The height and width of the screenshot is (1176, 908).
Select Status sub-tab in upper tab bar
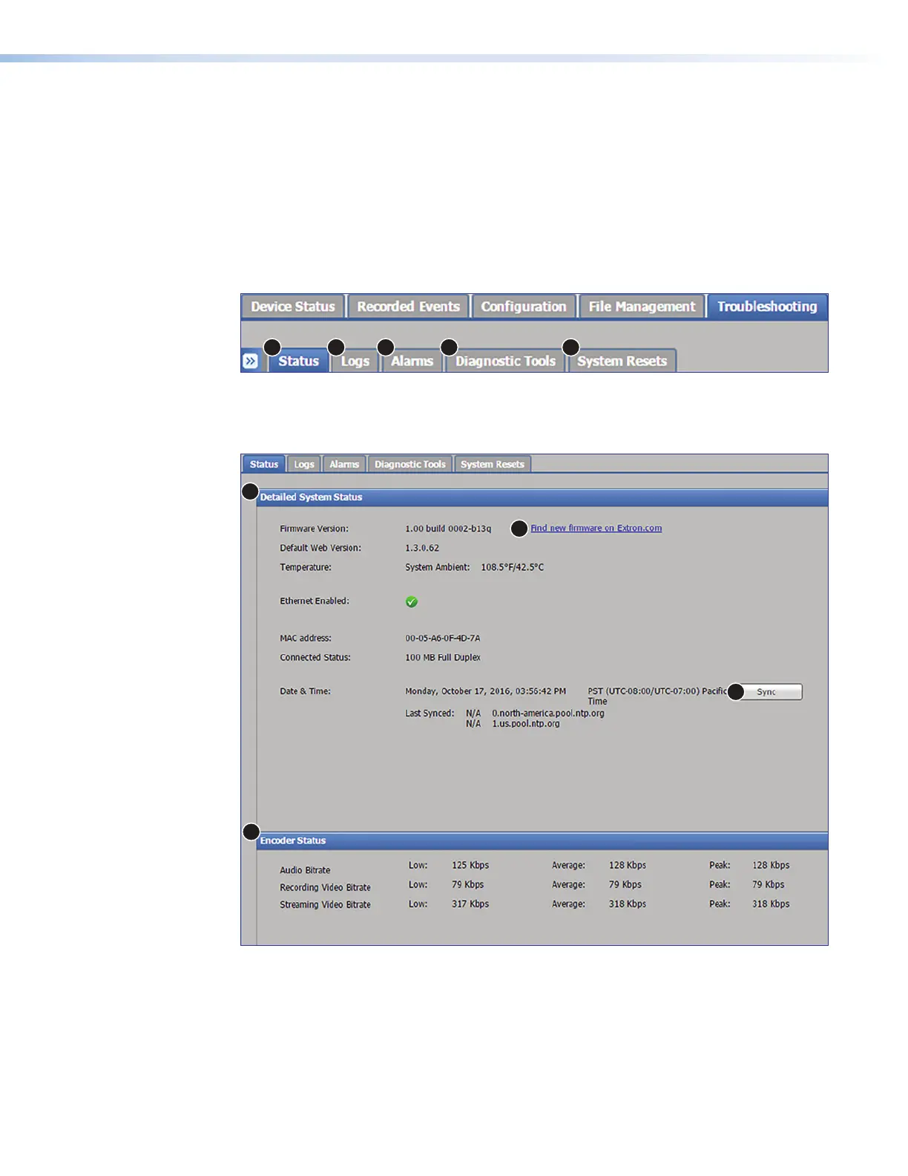click(298, 361)
